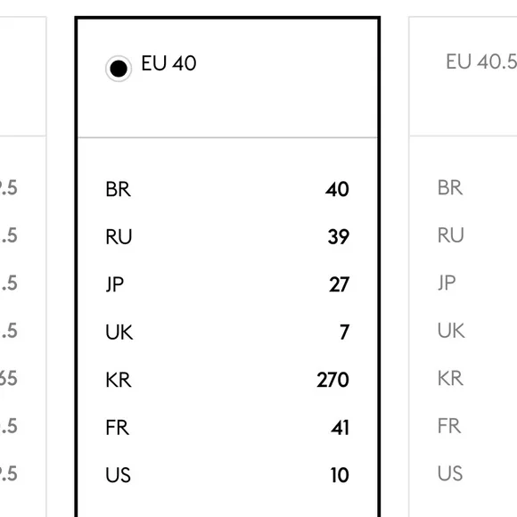Click the BR 40 size value

coord(337,189)
